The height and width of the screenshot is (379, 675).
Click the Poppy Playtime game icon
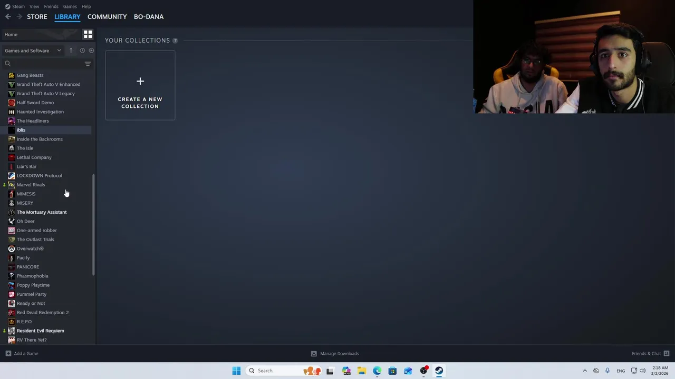[12, 285]
